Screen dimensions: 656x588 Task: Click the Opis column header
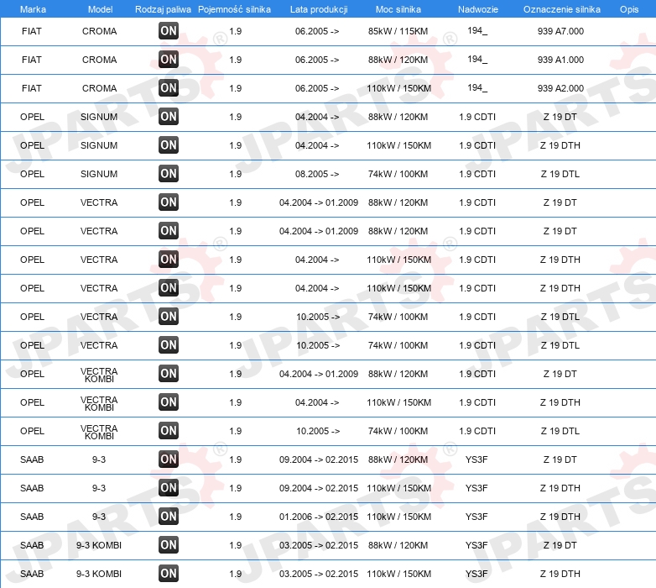[x=629, y=9]
